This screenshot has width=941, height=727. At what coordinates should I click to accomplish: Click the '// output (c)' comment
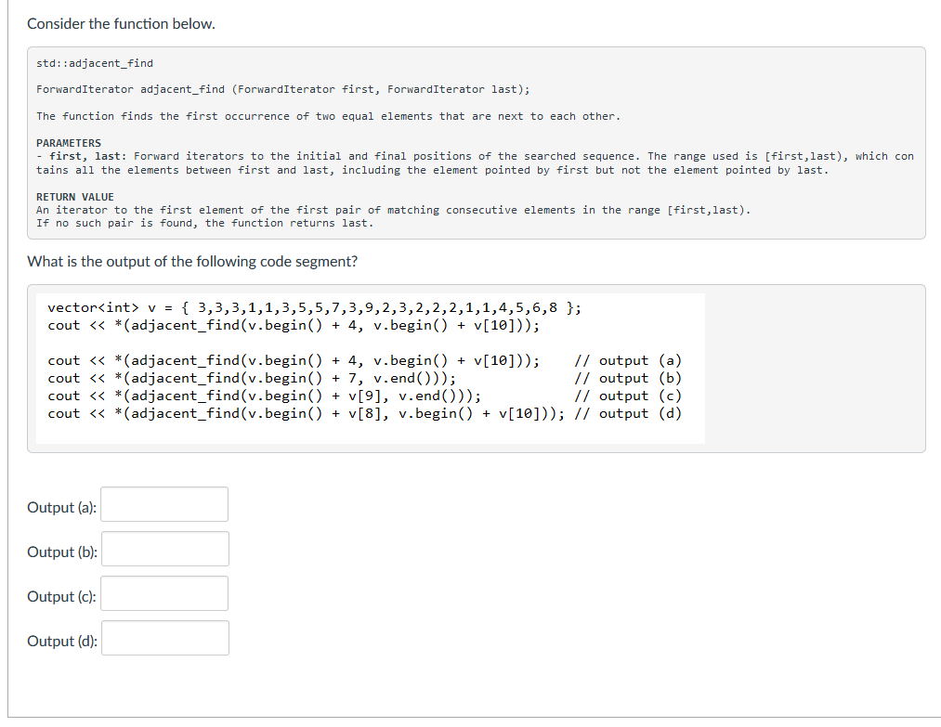[628, 396]
